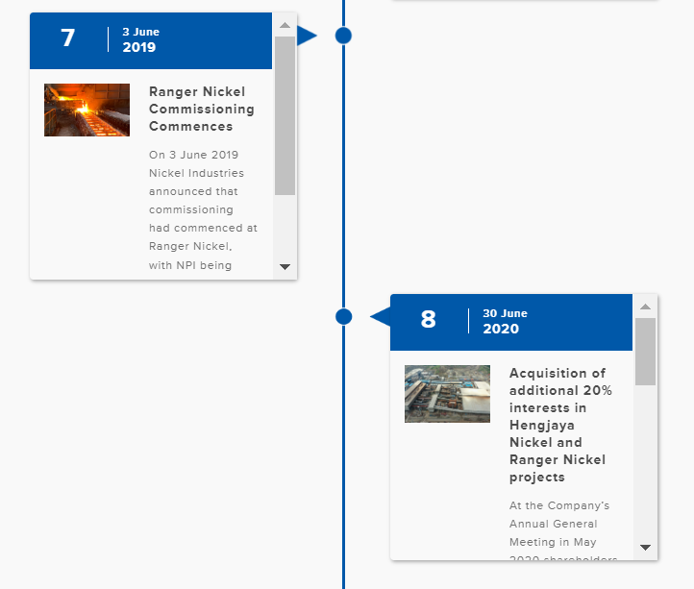Screen dimensions: 694x589
Task: Click scroll-down arrow in 30 June 2020 card
Action: point(645,548)
